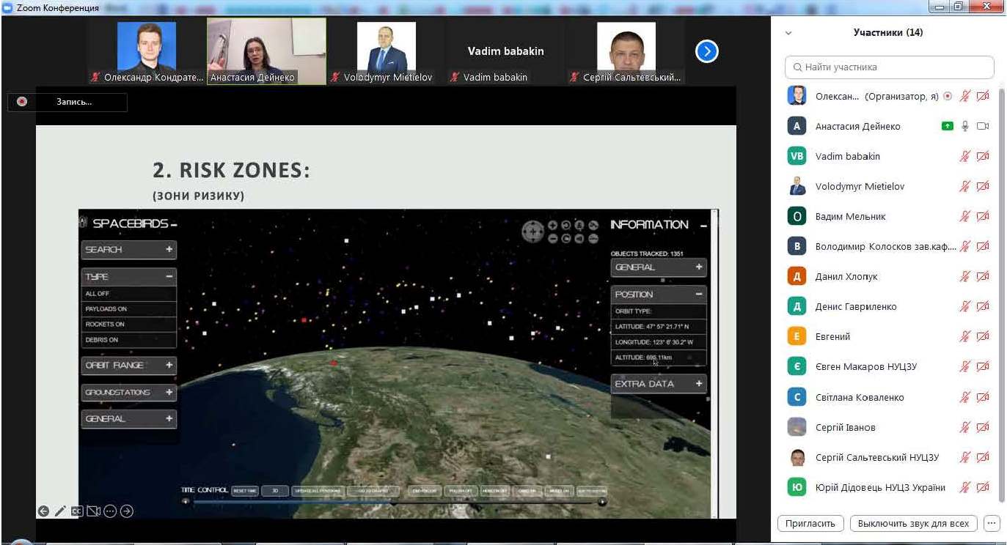Zoom in with the Spacebirds plus icon

point(553,226)
